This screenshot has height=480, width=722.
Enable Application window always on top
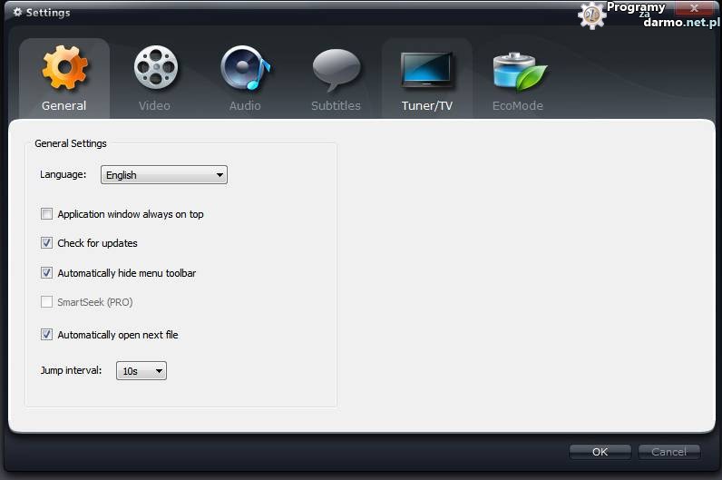tap(47, 214)
